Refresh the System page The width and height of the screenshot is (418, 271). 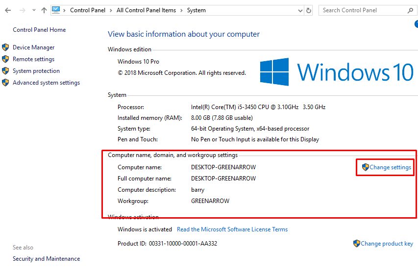click(309, 10)
